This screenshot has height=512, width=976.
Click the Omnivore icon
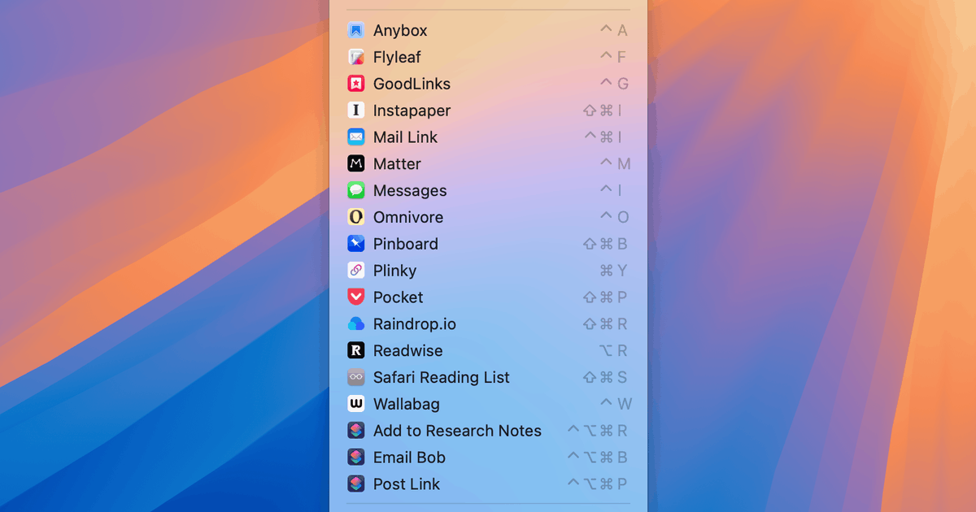[x=356, y=217]
